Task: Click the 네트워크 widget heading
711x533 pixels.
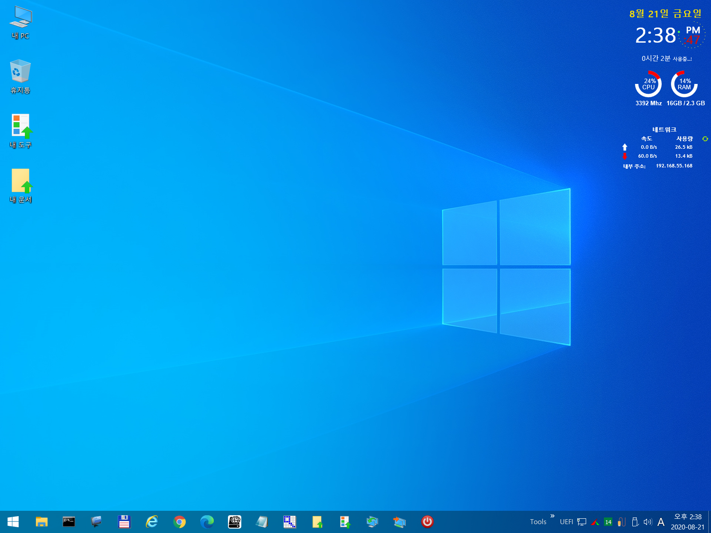Action: pos(664,130)
